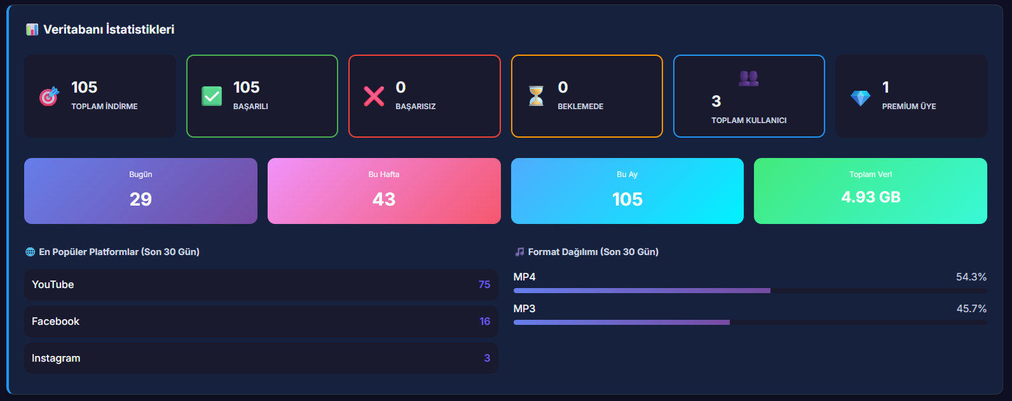Click the red X Başarısız icon
This screenshot has width=1012, height=401.
pos(374,96)
